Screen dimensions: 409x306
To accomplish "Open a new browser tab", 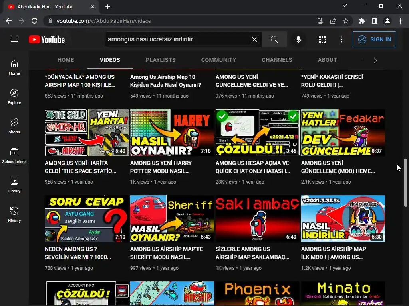I will click(x=108, y=7).
